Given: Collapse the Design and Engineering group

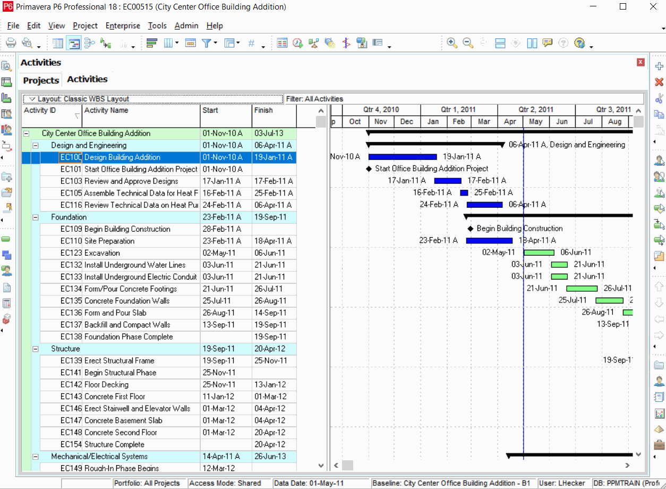Looking at the screenshot, I should point(35,145).
